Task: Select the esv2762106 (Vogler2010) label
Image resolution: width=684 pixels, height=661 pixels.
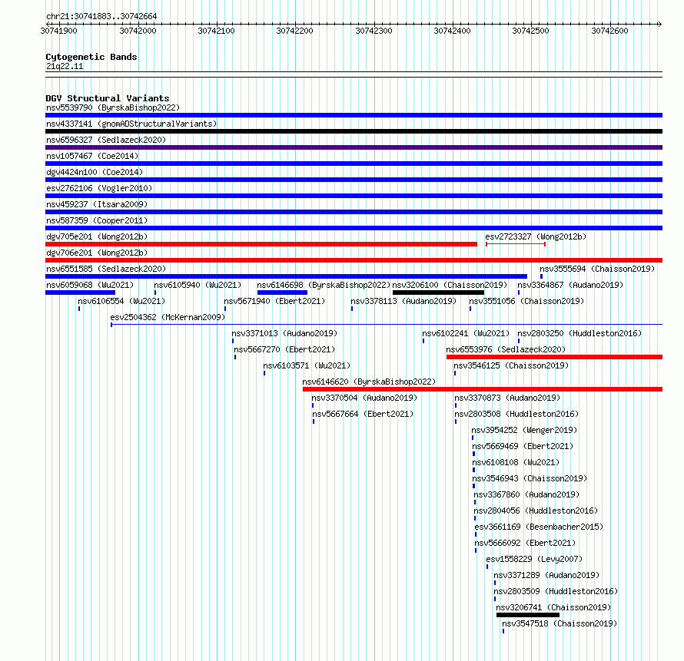Action: [99, 188]
